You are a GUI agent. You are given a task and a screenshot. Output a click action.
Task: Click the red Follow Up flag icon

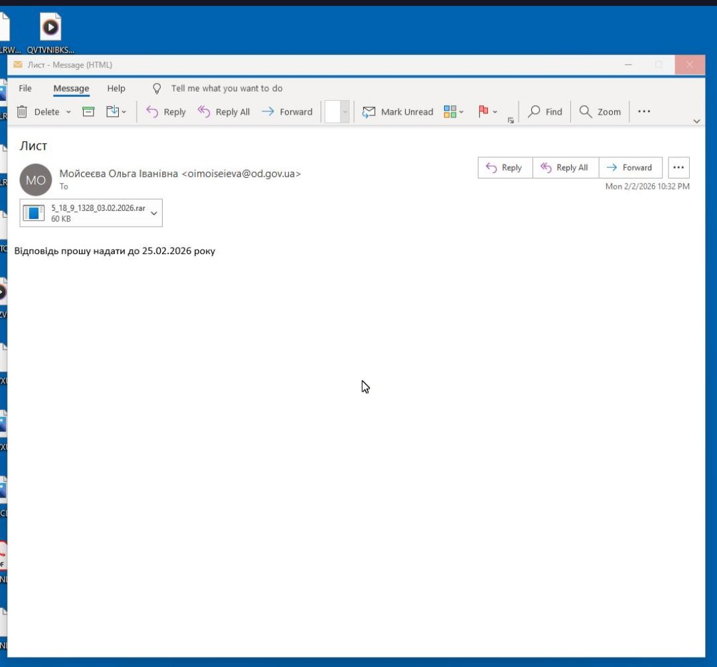(483, 111)
